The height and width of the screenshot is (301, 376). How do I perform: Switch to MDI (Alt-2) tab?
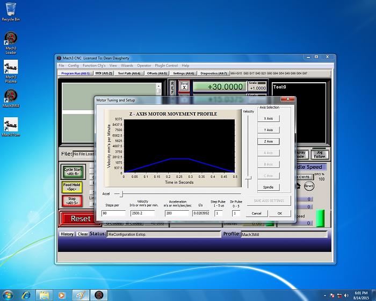point(104,73)
